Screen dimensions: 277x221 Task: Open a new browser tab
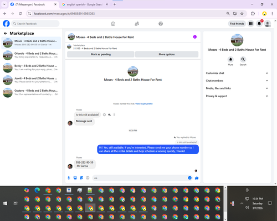(115, 4)
